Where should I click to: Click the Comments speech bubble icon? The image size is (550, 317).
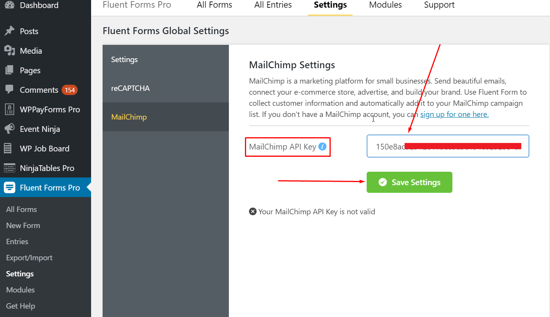pyautogui.click(x=10, y=90)
